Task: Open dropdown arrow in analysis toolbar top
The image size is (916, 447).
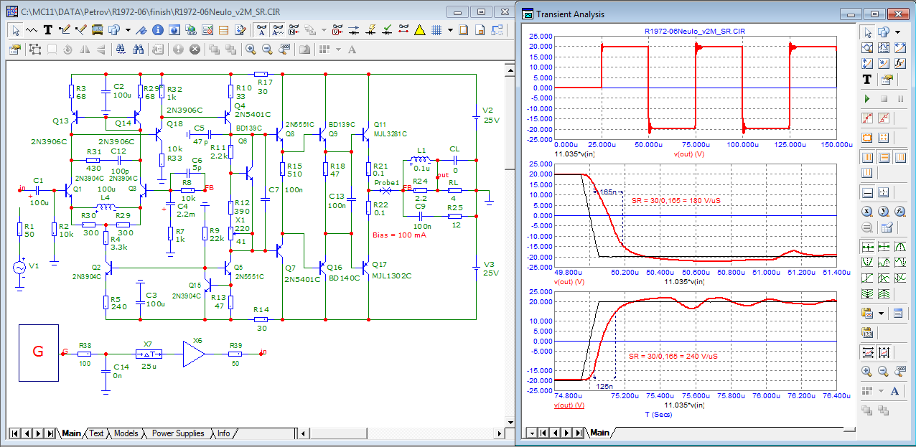Action: pos(897,32)
